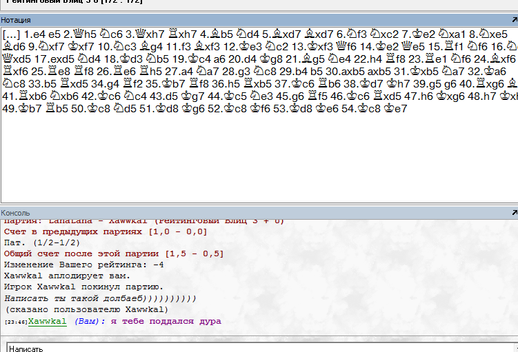Jump to move 13.Kxf3
The width and height of the screenshot is (518, 352).
pos(312,47)
